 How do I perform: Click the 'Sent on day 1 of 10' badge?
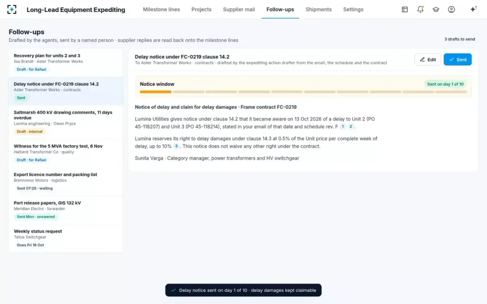click(x=445, y=84)
